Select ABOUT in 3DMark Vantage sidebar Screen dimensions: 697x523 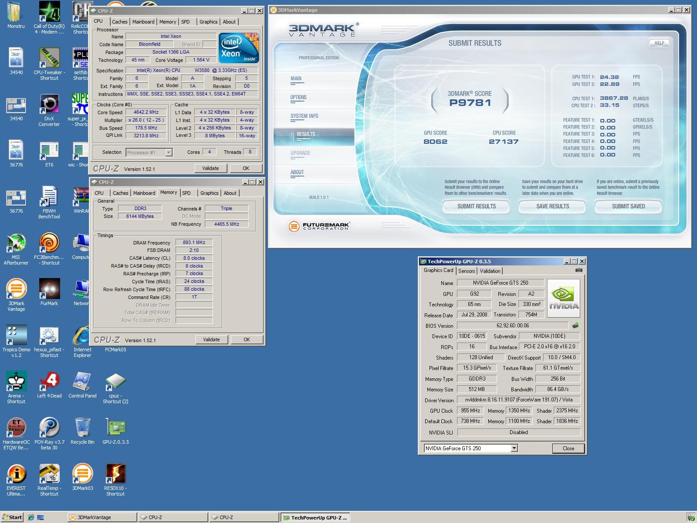(x=297, y=173)
